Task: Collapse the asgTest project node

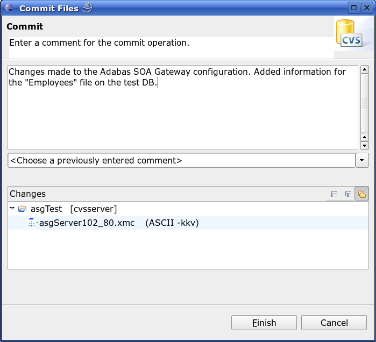Action: (12, 209)
